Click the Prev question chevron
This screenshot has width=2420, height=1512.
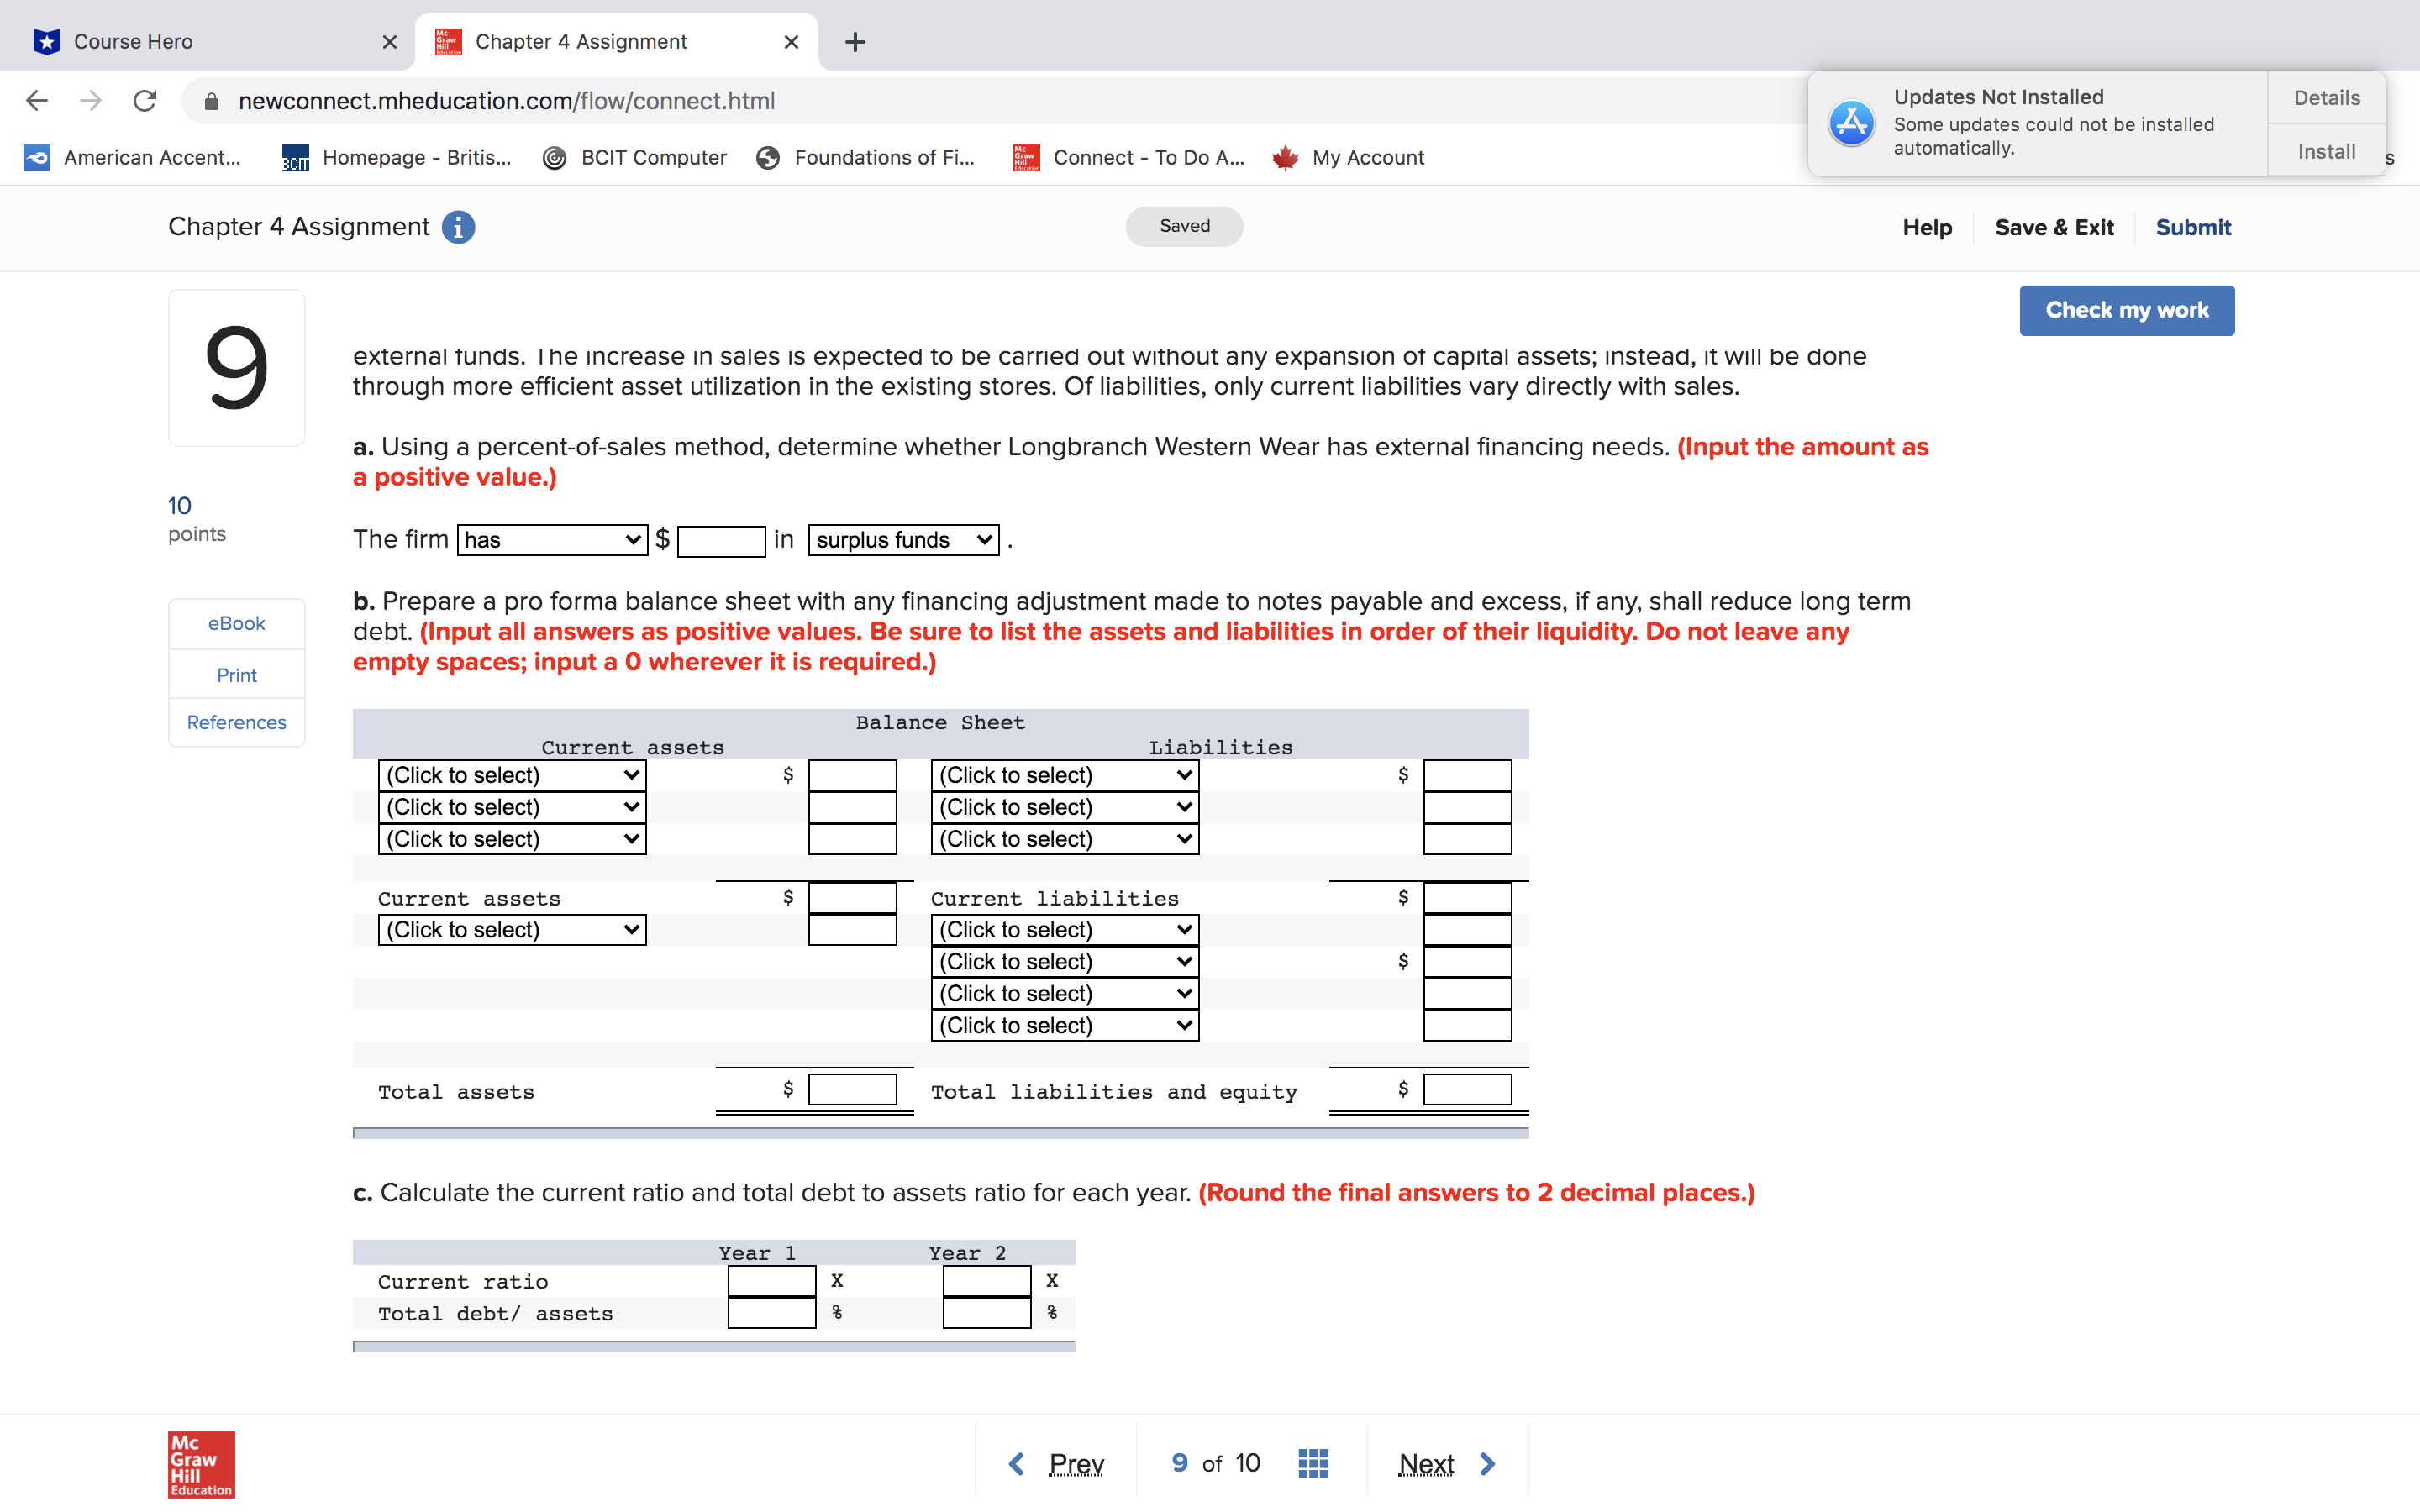point(1017,1463)
